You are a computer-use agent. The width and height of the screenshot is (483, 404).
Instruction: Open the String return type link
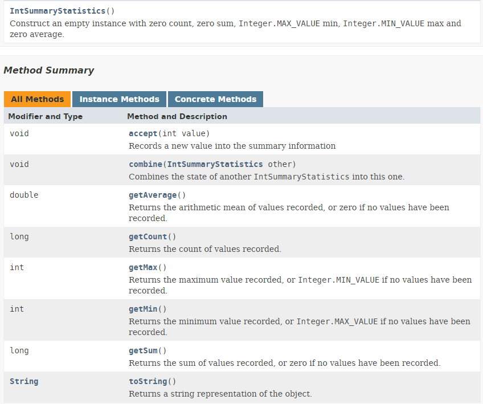coord(24,381)
